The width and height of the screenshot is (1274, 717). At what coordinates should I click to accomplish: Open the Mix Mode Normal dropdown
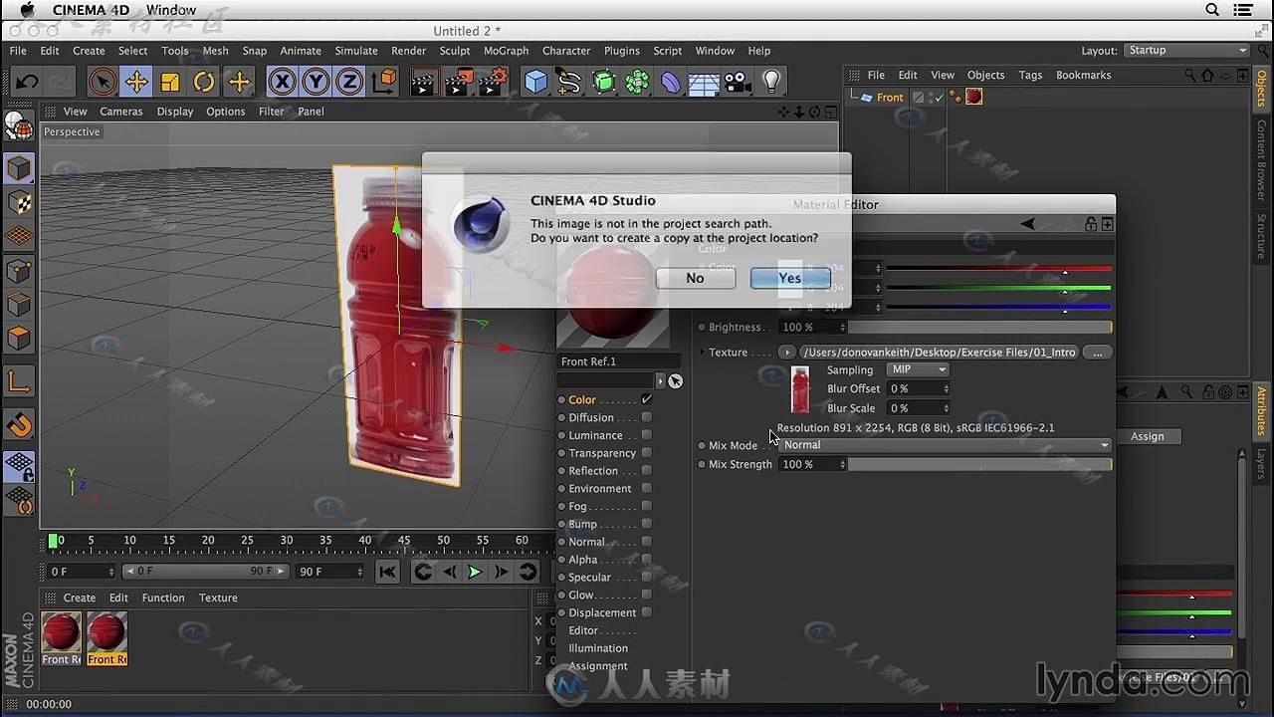pyautogui.click(x=945, y=445)
